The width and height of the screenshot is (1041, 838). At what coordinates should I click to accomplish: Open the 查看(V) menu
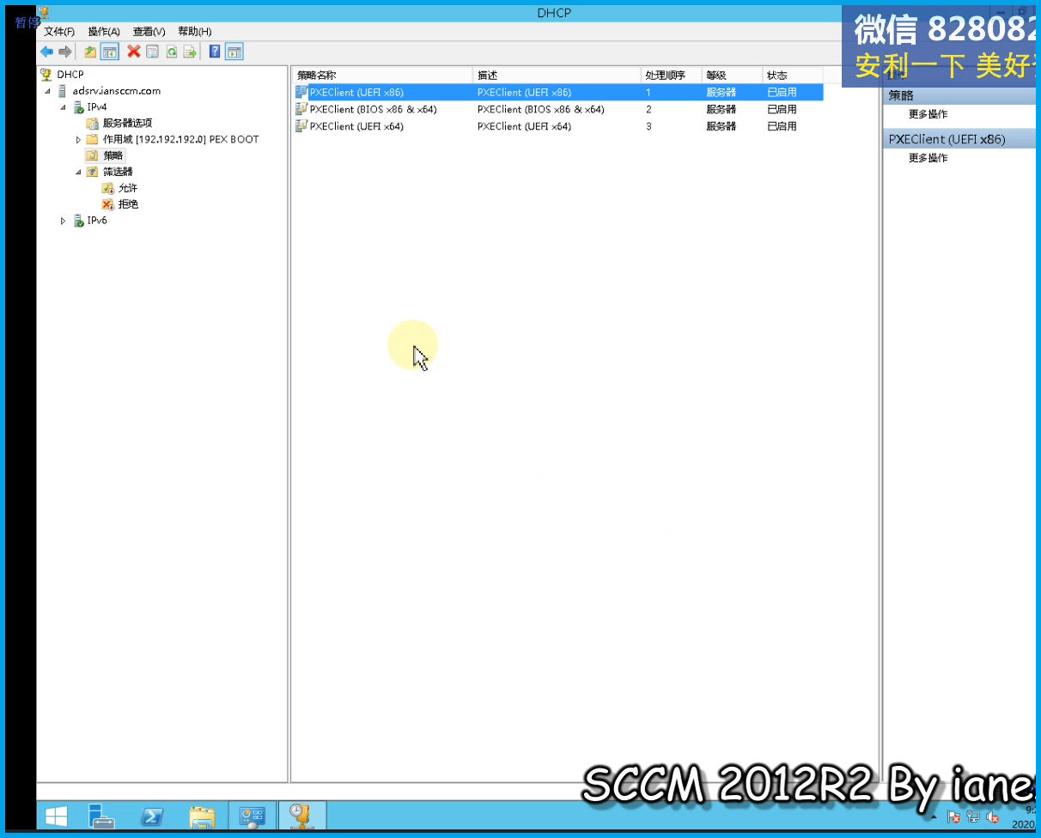pos(149,32)
